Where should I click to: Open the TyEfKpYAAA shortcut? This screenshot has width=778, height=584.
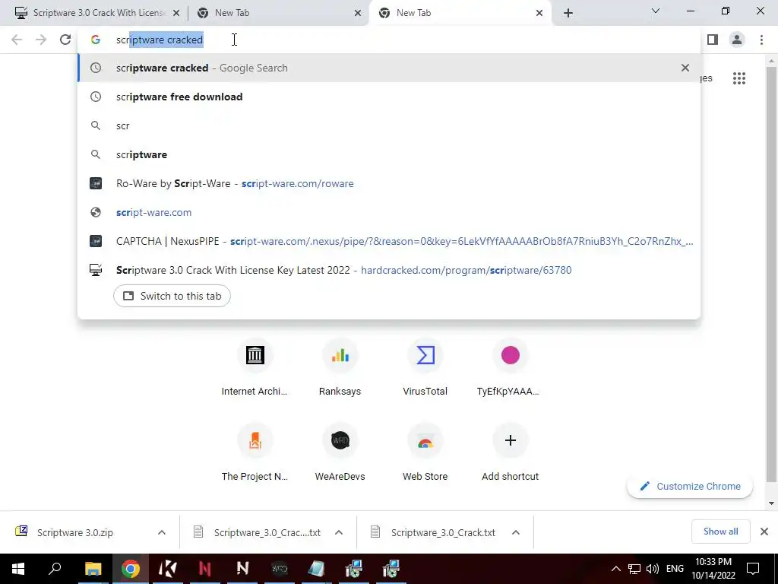click(x=510, y=368)
